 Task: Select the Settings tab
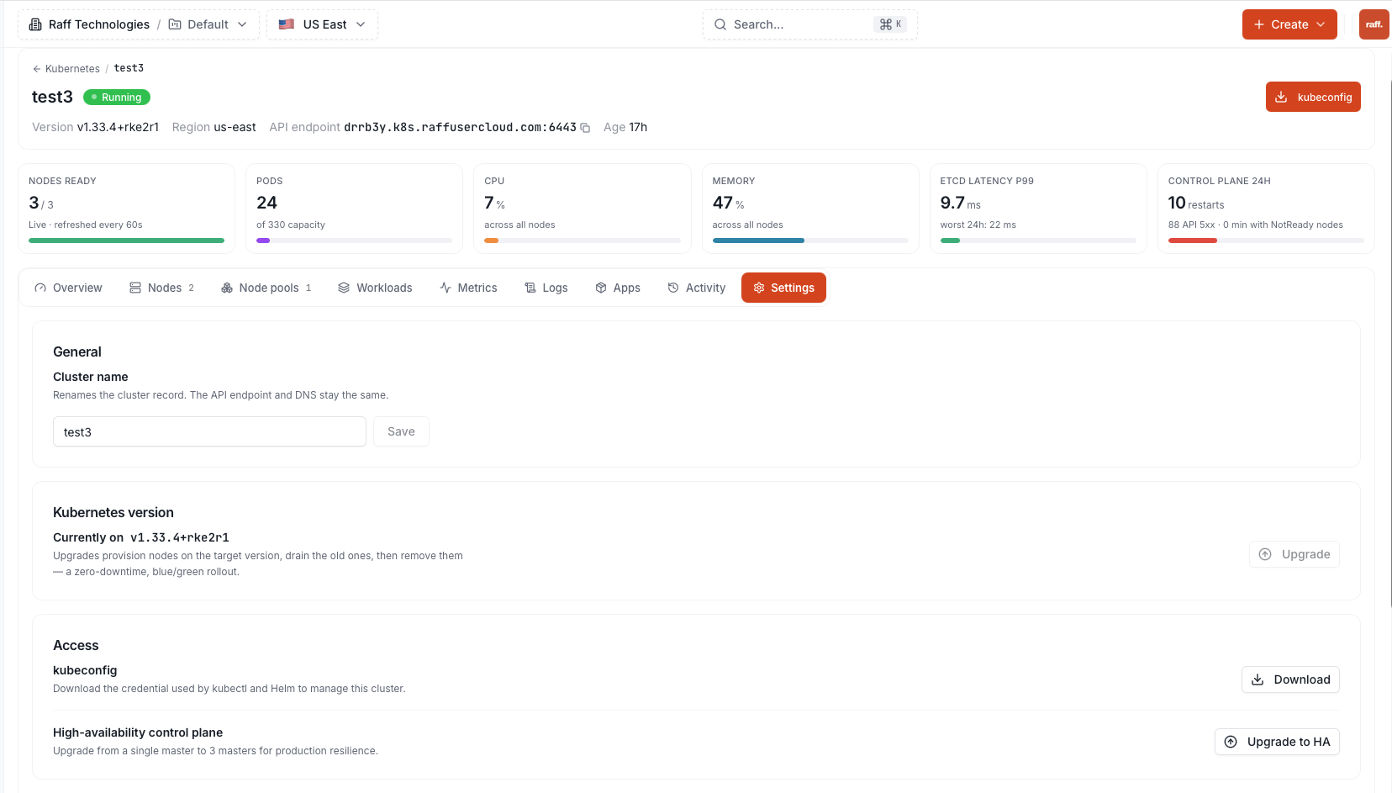point(783,288)
